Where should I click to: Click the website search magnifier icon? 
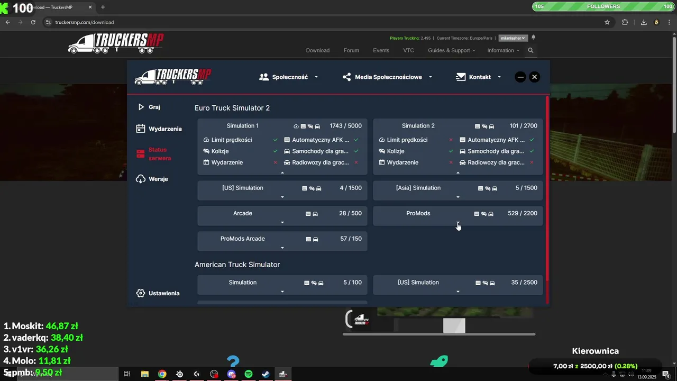point(530,50)
